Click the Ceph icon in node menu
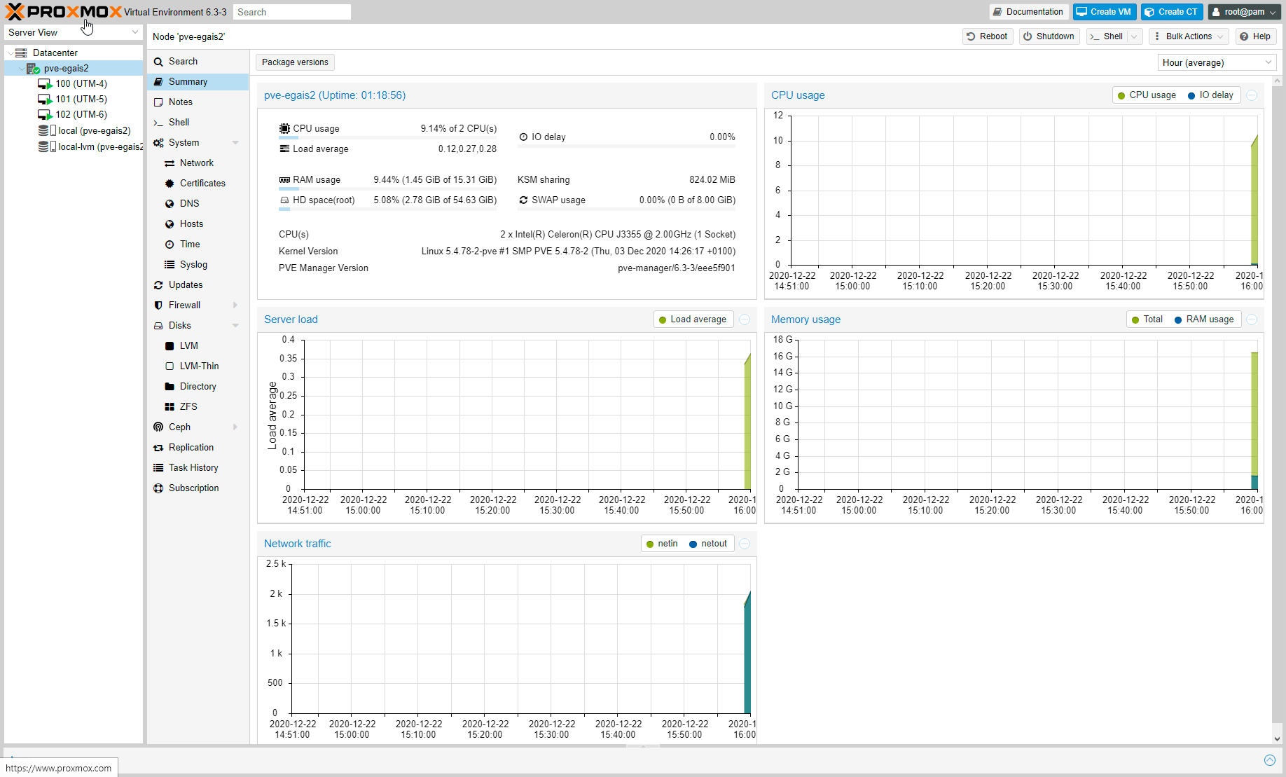Screen dimensions: 1286x777 pos(158,427)
